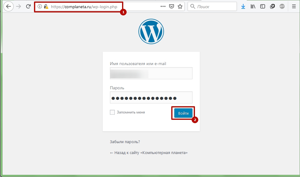The image size is (300, 177).
Task: Click the Запомнить меня label text
Action: pos(131,112)
